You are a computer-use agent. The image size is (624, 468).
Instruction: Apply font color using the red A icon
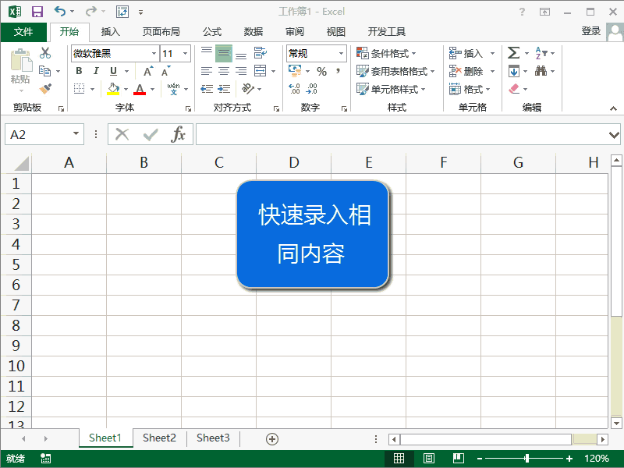(x=140, y=87)
